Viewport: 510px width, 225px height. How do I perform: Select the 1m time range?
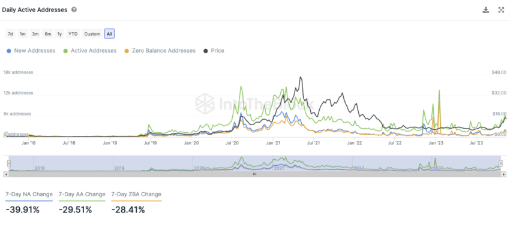tap(22, 34)
